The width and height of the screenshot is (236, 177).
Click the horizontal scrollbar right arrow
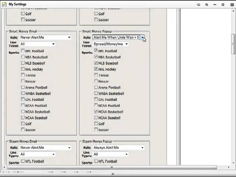(229, 167)
